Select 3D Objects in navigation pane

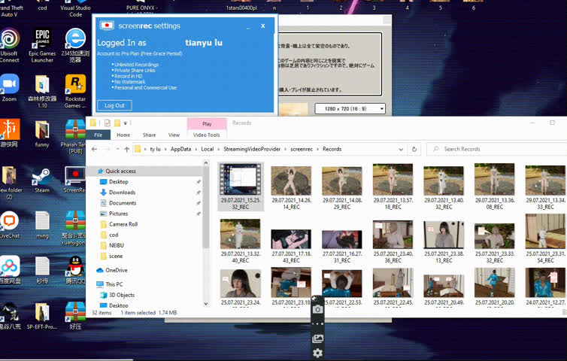pos(122,295)
